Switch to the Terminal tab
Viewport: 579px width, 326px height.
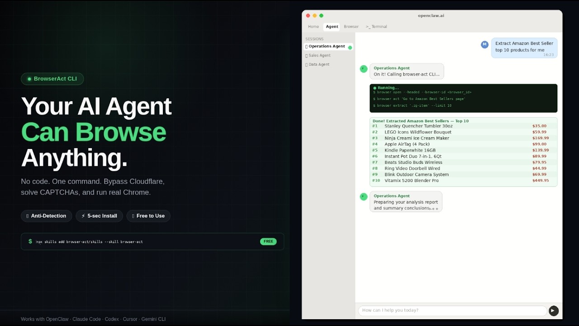tap(376, 27)
